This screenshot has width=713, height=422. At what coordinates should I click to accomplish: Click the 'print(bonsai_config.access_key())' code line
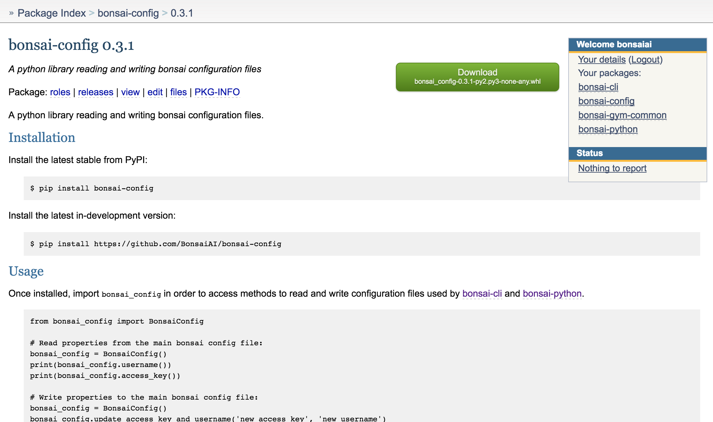[105, 376]
